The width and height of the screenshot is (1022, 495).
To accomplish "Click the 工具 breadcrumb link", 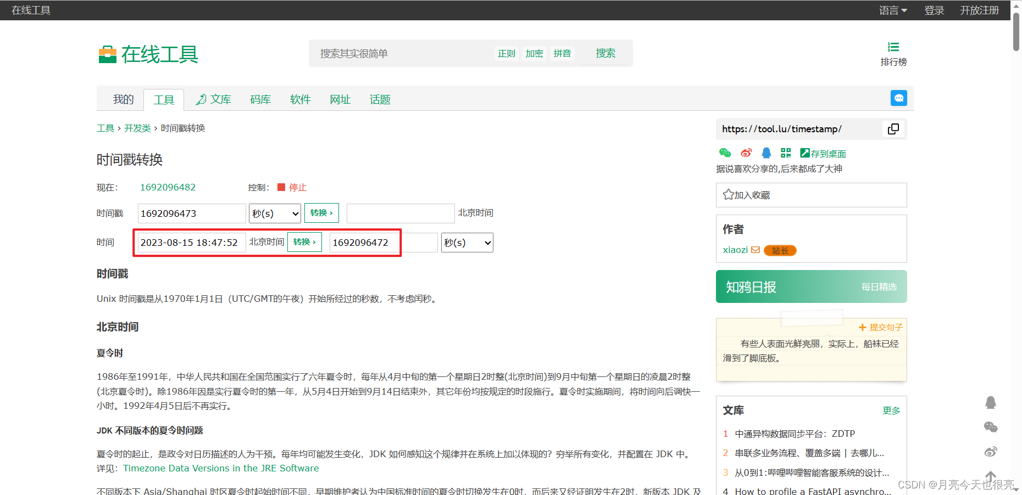I will click(x=105, y=128).
